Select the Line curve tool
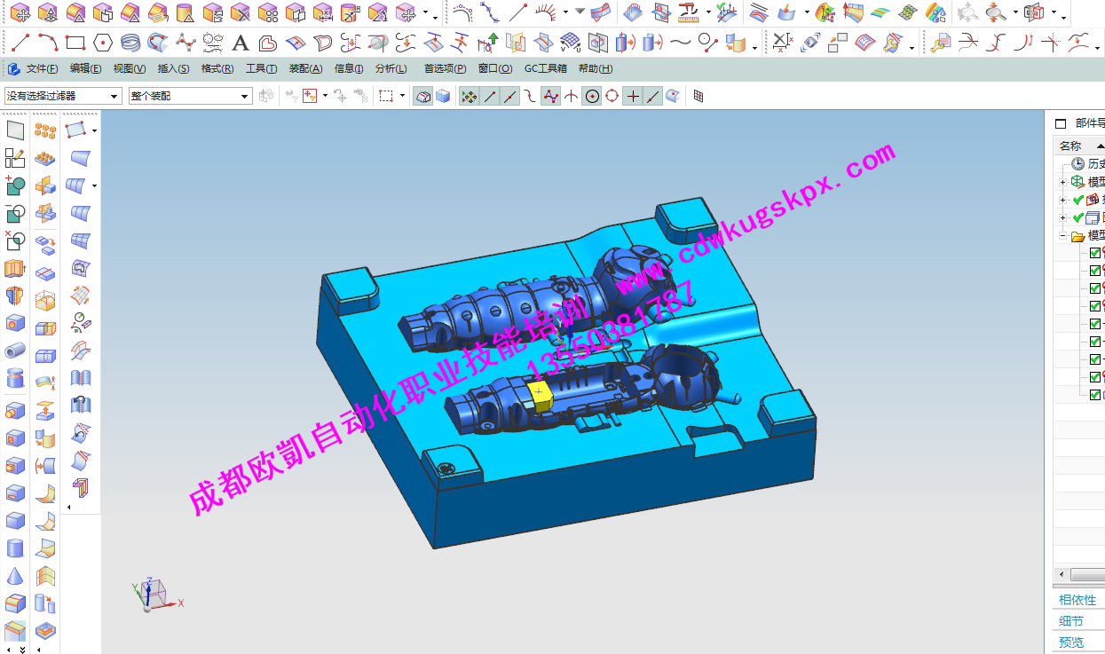Image resolution: width=1105 pixels, height=654 pixels. pos(20,42)
